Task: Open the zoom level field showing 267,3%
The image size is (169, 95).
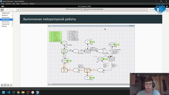Action: click(152, 10)
